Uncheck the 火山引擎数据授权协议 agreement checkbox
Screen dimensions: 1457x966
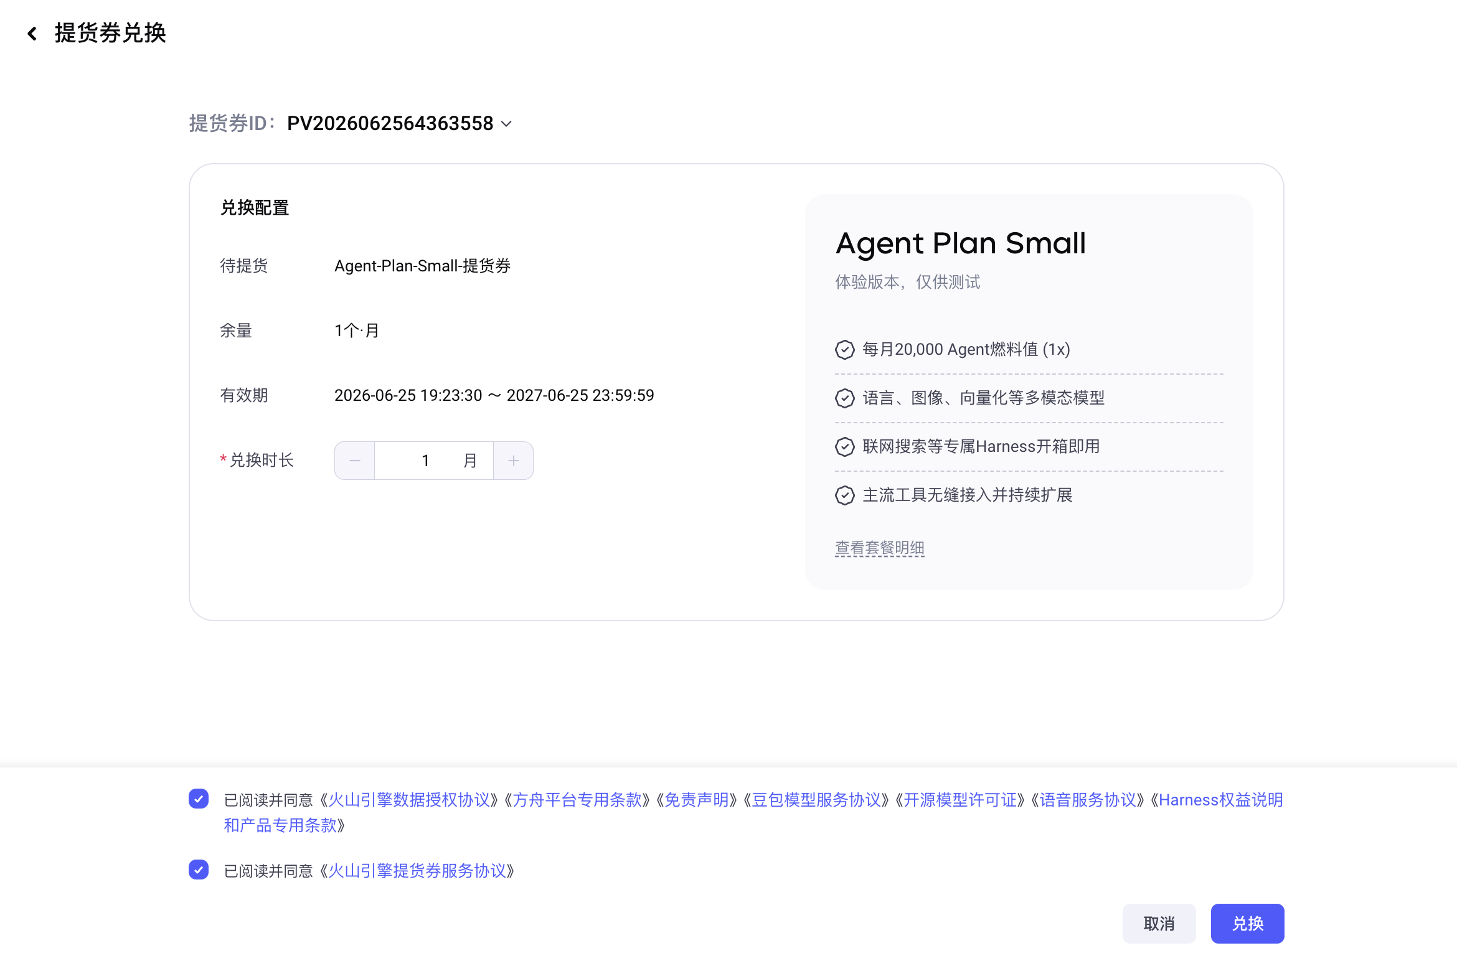[x=199, y=799]
